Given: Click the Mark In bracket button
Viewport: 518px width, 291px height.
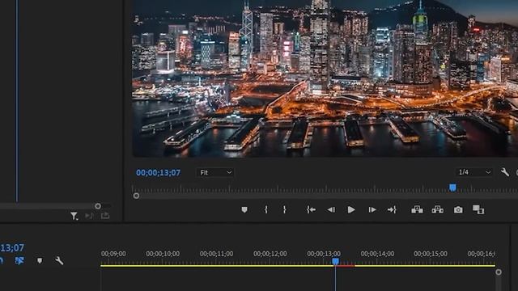Looking at the screenshot, I should (x=266, y=209).
